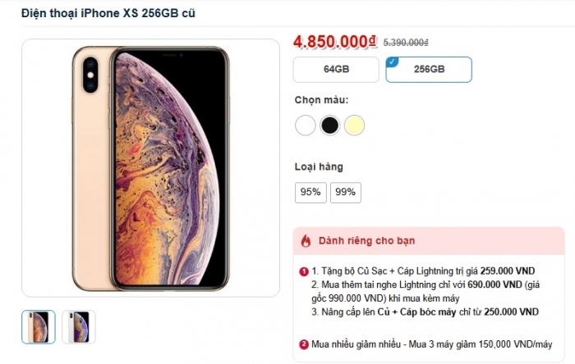575x364 pixels.
Task: Pick the white color swatch
Action: click(x=306, y=125)
